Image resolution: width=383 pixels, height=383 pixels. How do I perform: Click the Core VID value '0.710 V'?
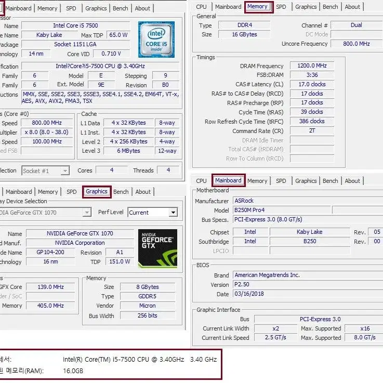pyautogui.click(x=111, y=54)
